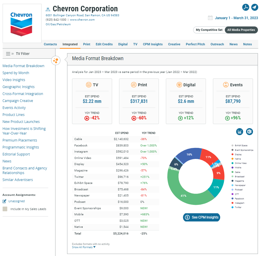The height and width of the screenshot is (256, 262).
Task: Click the Chevron logo thumbnail
Action: pos(22,23)
